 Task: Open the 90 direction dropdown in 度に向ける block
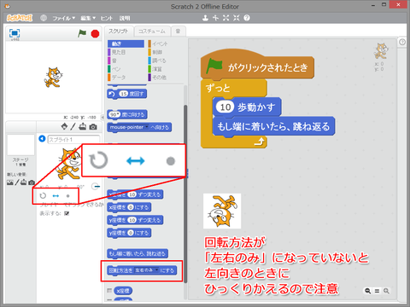119,114
